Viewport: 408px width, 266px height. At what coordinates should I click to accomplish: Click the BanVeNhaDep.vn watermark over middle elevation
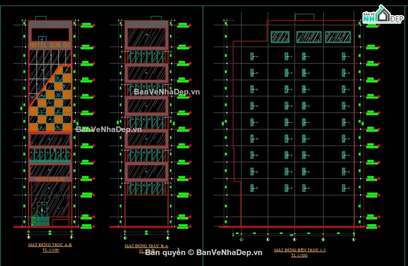(x=167, y=92)
